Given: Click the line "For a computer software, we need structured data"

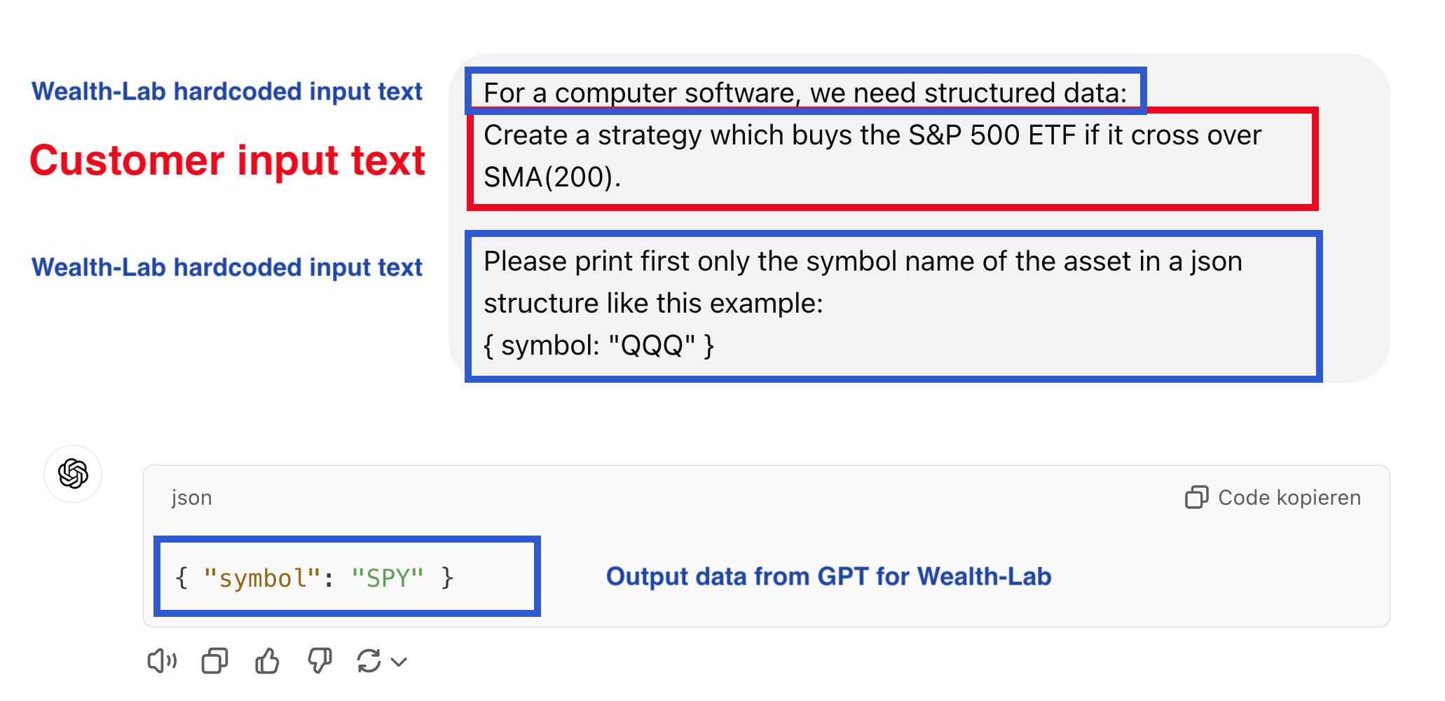Looking at the screenshot, I should 804,93.
